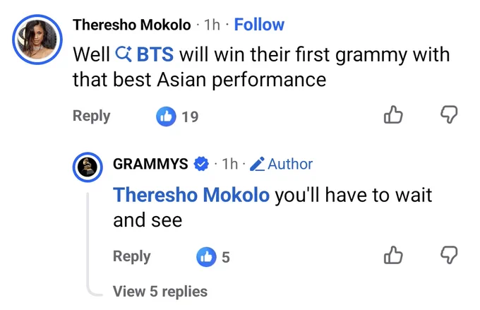Like Theresho Mokolo's comment with thumbs up
This screenshot has height=310, width=480.
coord(393,115)
